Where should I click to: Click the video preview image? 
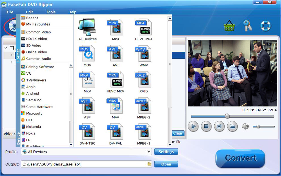[x=232, y=73]
